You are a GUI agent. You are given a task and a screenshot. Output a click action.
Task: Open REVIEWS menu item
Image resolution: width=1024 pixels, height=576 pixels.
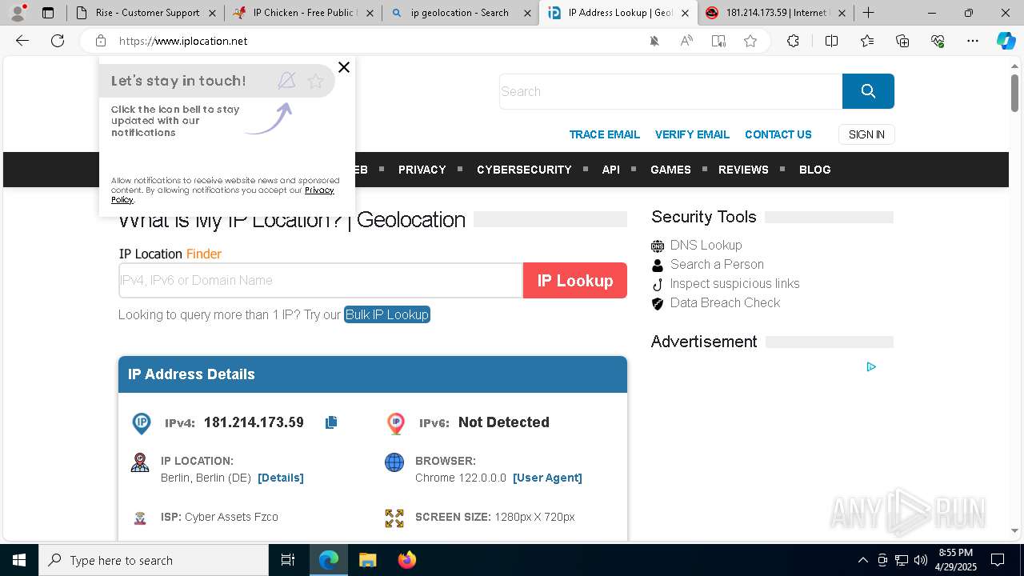(x=743, y=170)
